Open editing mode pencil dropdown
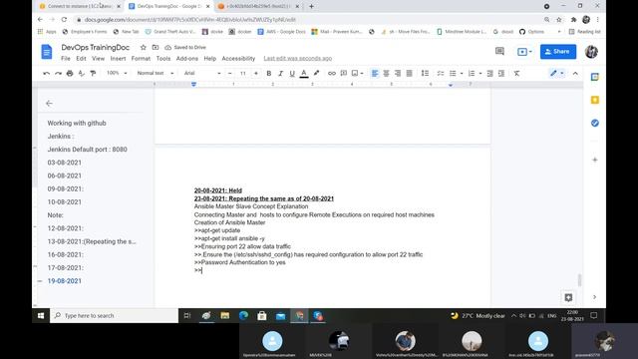 pyautogui.click(x=557, y=73)
